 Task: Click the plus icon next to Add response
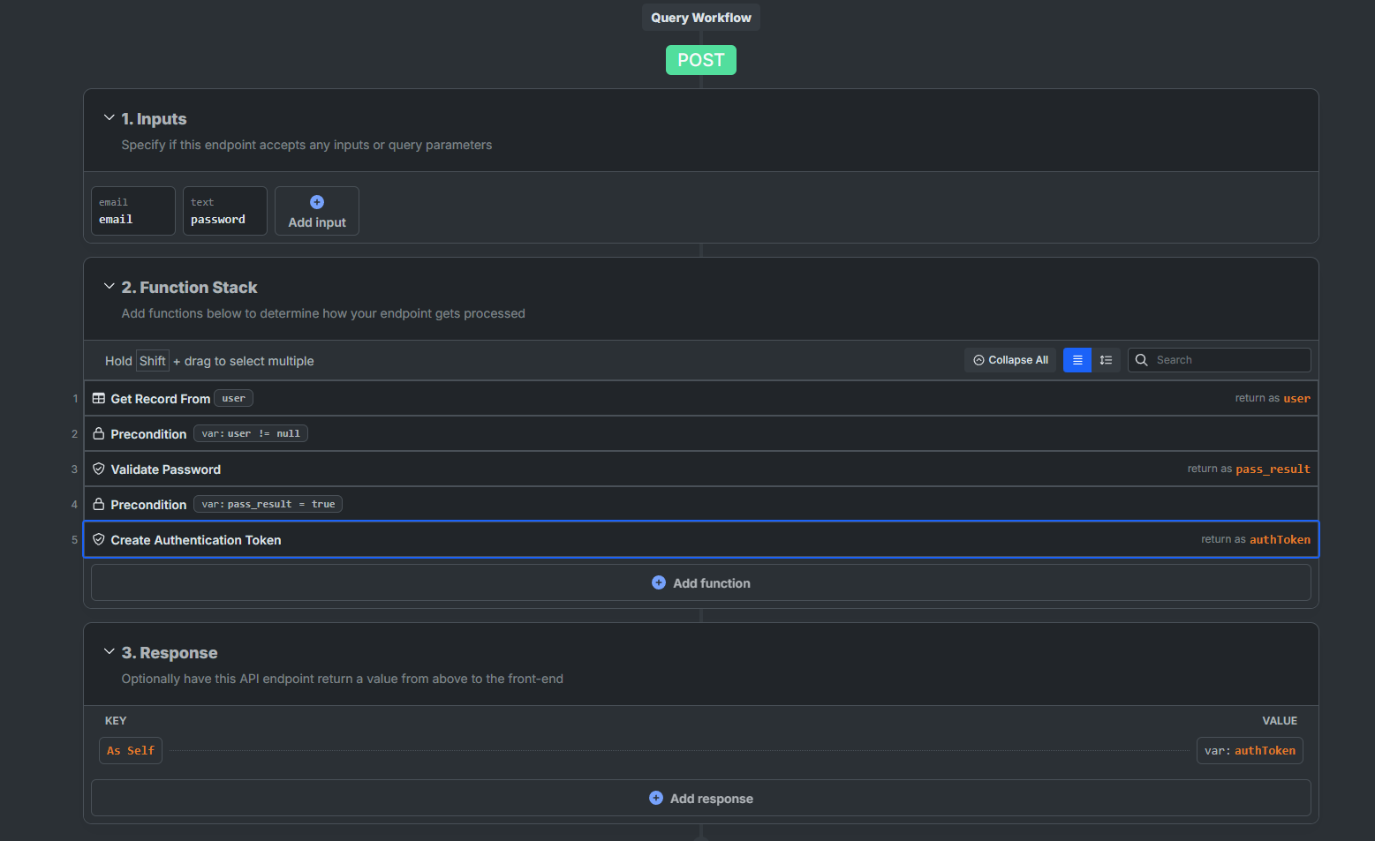656,798
